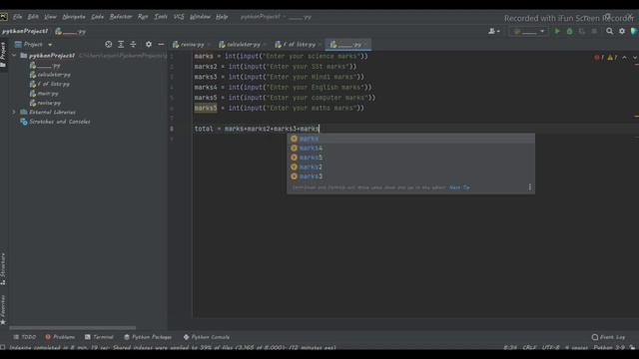Open Python Packages tool window

click(x=148, y=337)
